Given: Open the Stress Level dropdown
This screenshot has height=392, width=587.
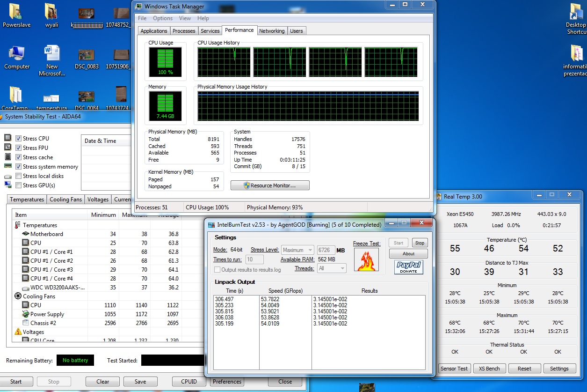Looking at the screenshot, I should 297,250.
